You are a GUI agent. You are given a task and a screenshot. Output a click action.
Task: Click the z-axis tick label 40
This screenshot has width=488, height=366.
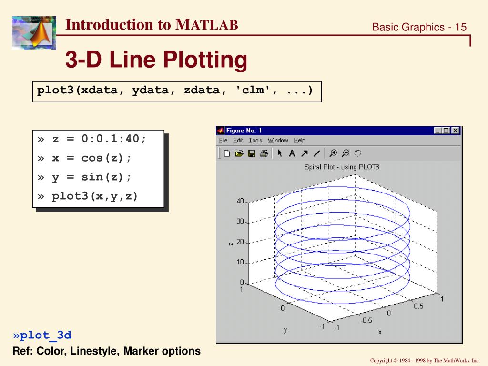click(x=240, y=201)
